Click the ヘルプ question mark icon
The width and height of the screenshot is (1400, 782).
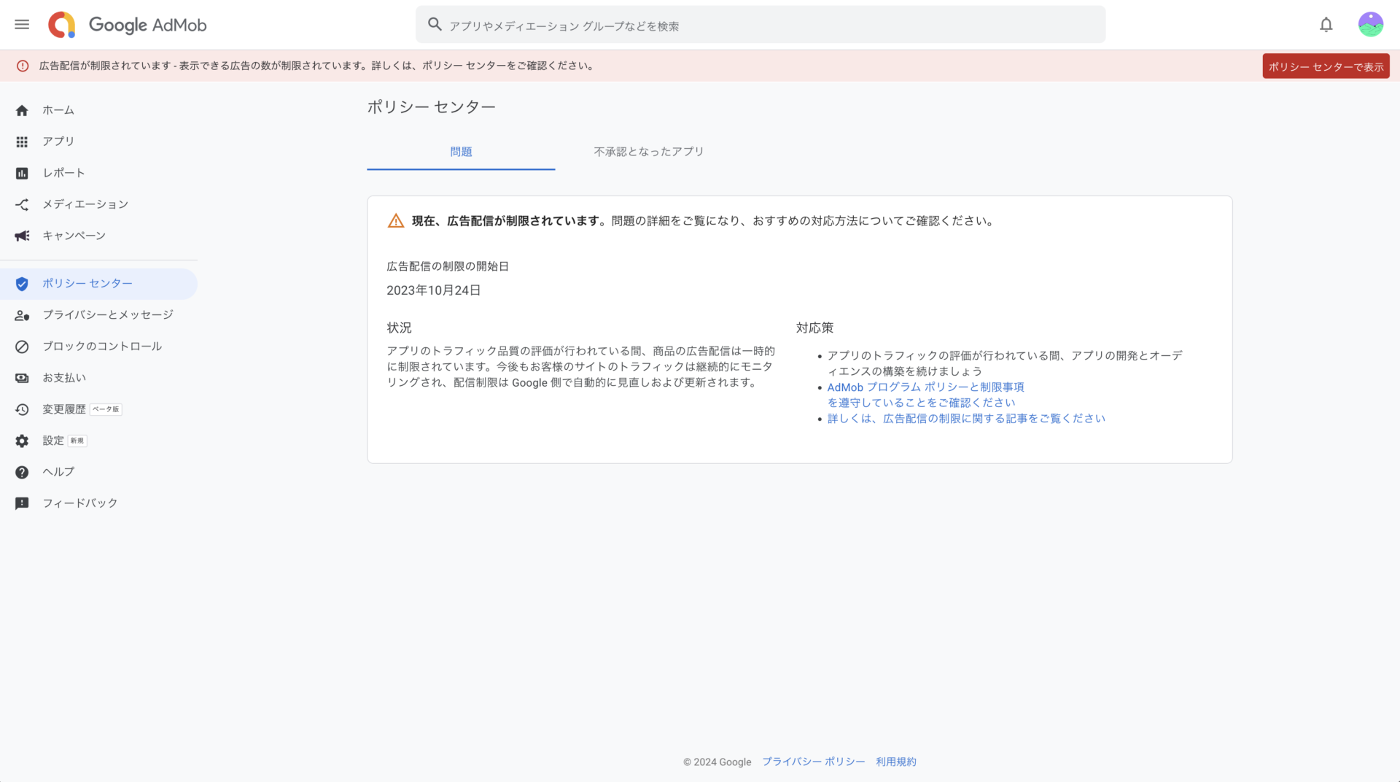pos(22,472)
